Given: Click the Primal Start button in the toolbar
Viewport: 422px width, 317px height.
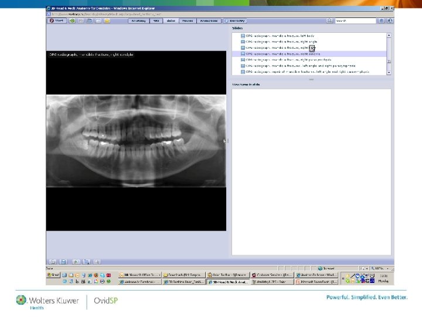Looking at the screenshot, I should tap(57, 21).
